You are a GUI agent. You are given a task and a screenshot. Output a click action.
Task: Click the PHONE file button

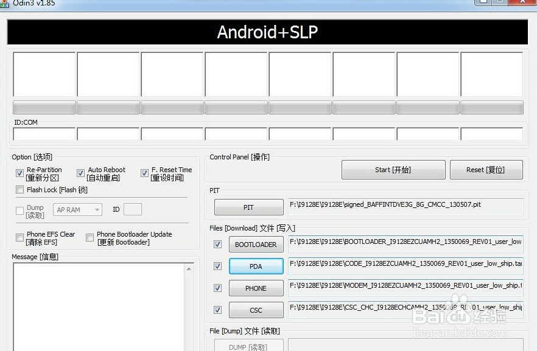256,288
